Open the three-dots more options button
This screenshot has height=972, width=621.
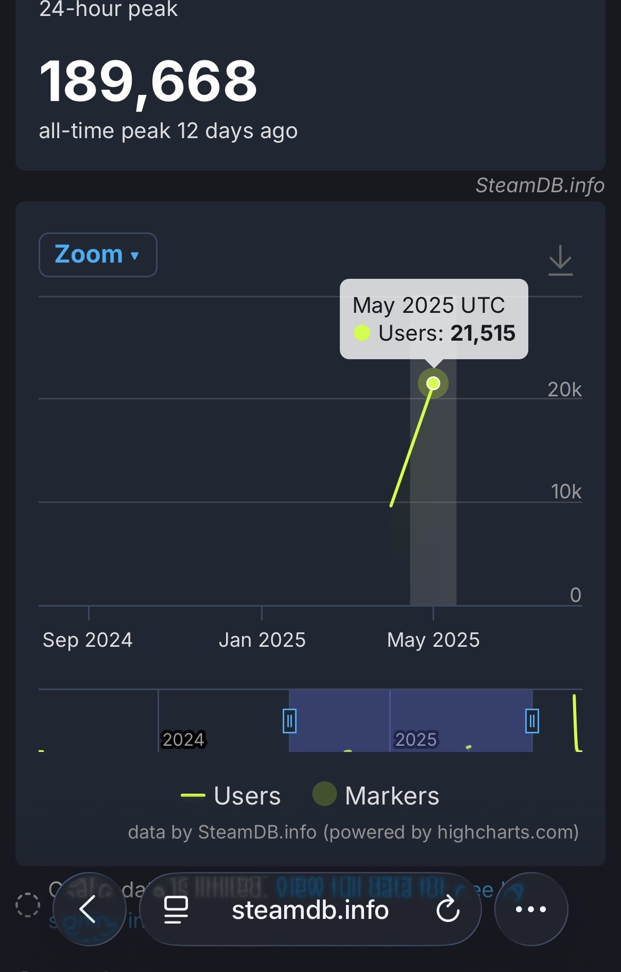tap(531, 909)
